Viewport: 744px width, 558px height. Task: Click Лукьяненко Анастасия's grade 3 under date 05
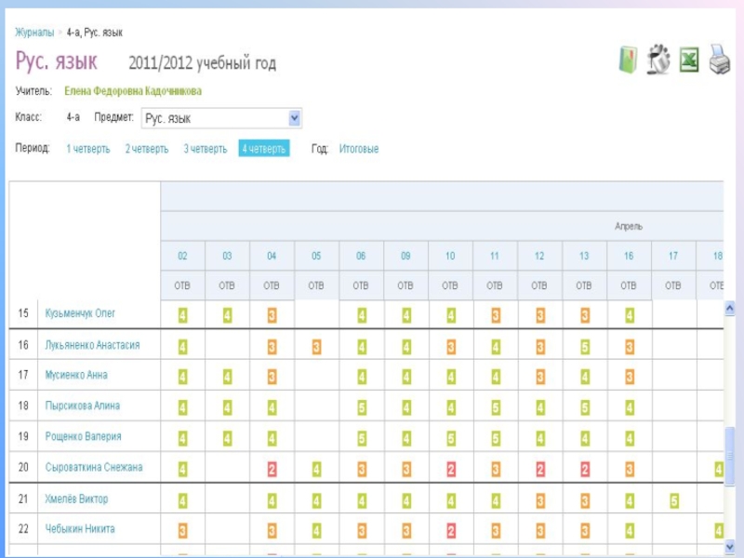(316, 347)
